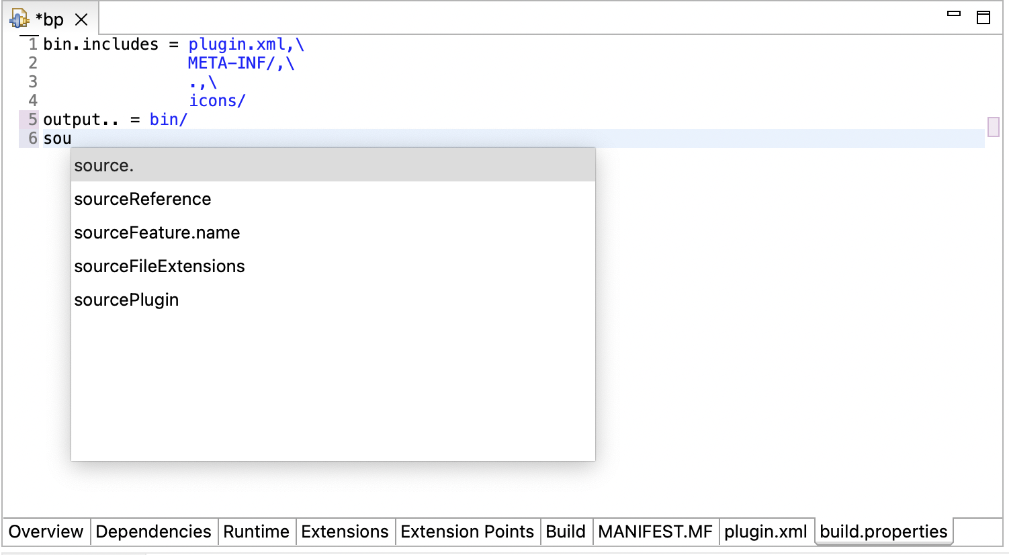This screenshot has width=1009, height=555.
Task: Click line number 5 in gutter
Action: 32,120
